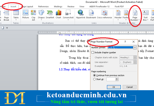Insert a Cross-reference
154x106 pixels.
click(104, 14)
